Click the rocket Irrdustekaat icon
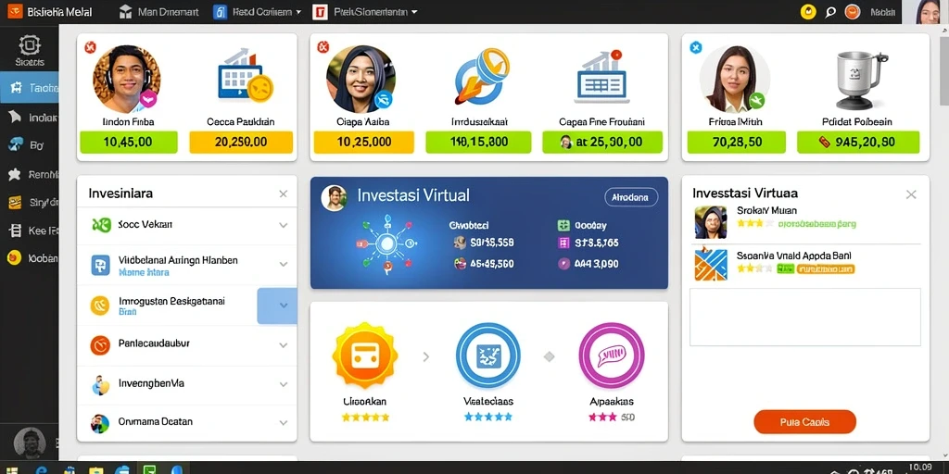Image resolution: width=949 pixels, height=474 pixels. click(x=482, y=76)
